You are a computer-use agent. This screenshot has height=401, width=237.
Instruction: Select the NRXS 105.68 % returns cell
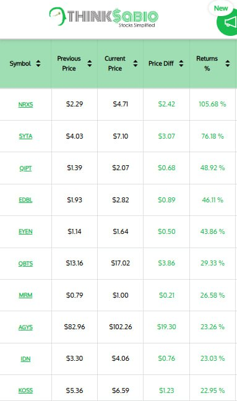(x=212, y=105)
